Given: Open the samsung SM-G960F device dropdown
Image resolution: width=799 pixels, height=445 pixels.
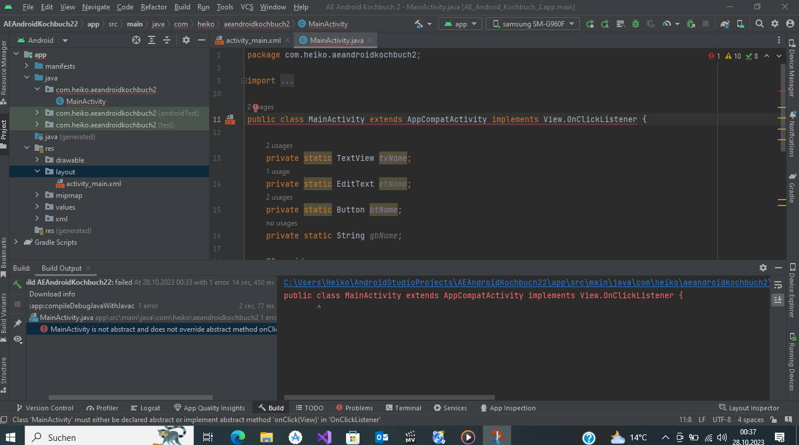Looking at the screenshot, I should pos(533,24).
